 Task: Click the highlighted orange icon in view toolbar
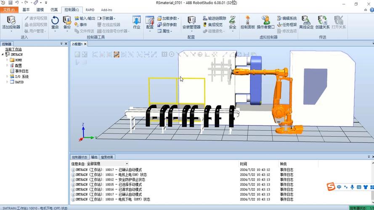[117, 55]
